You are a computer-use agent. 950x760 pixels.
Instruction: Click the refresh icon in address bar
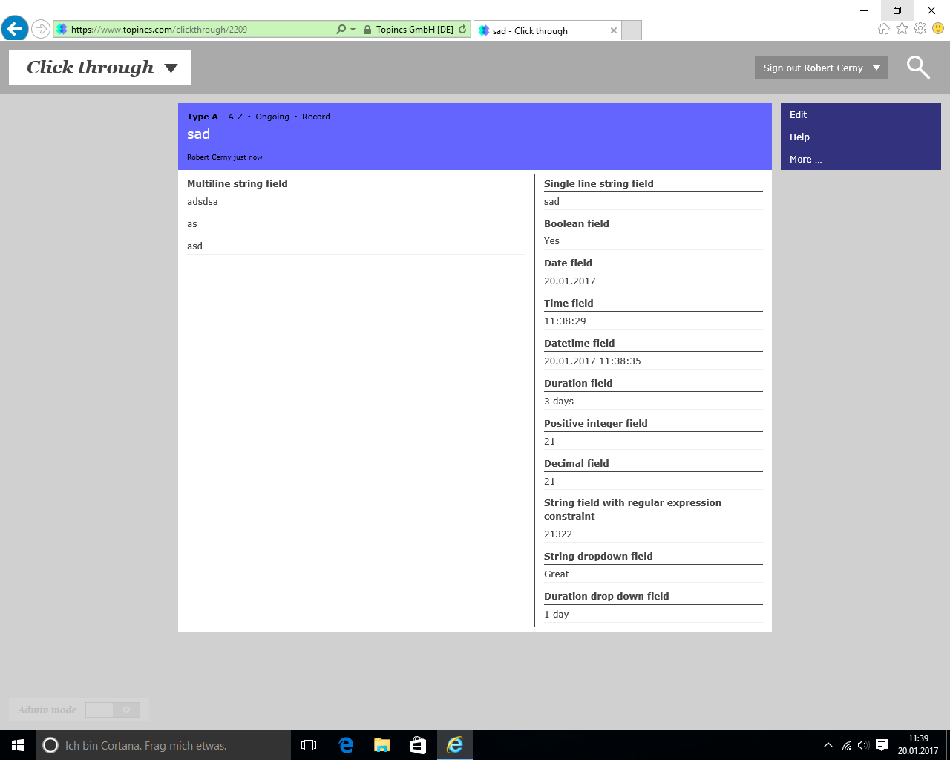coord(462,30)
